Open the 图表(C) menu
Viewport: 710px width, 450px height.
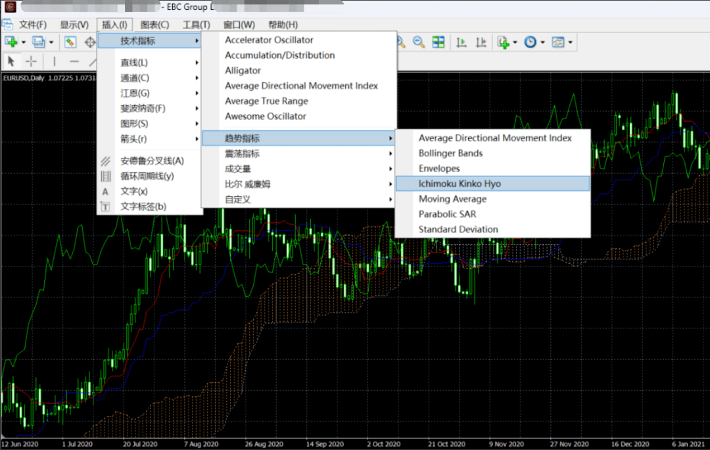154,25
